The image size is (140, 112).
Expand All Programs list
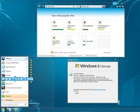(15, 100)
